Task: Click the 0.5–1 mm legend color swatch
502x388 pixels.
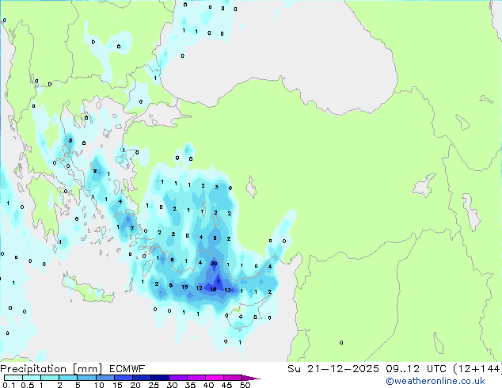Action: coord(32,378)
